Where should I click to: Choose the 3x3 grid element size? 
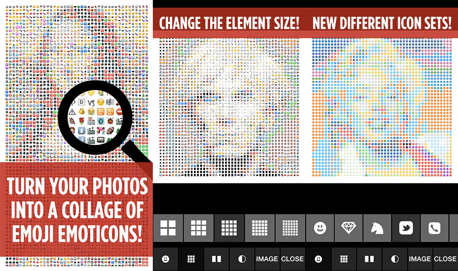[x=198, y=228]
